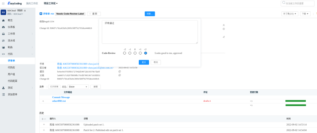Image resolution: width=317 pixels, height=133 pixels.
Task: Open the app grid launcher icon
Action: click(3, 3)
